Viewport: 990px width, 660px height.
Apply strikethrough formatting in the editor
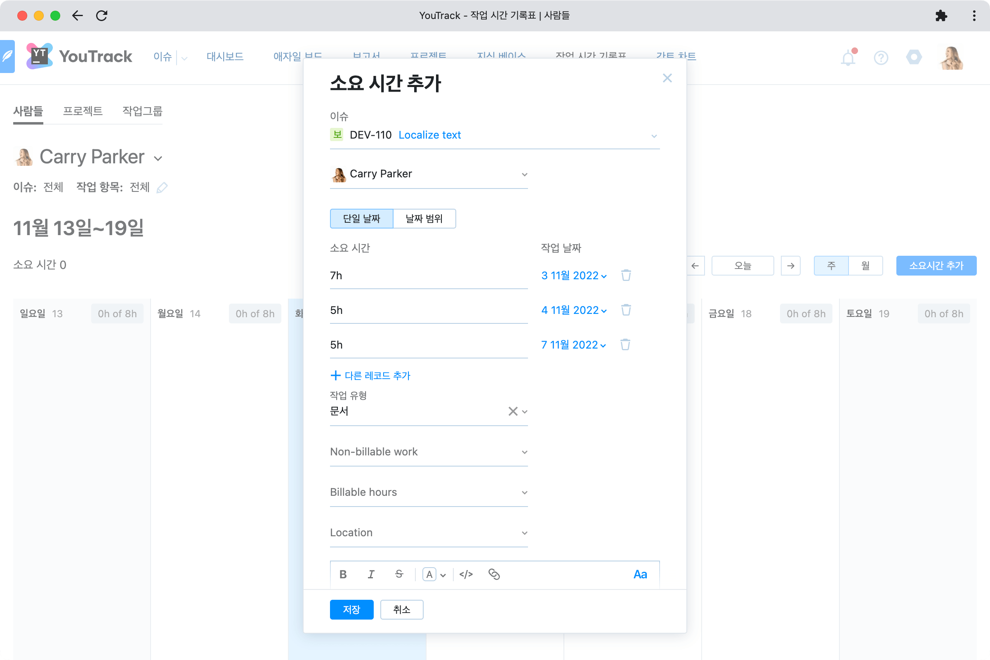click(398, 574)
